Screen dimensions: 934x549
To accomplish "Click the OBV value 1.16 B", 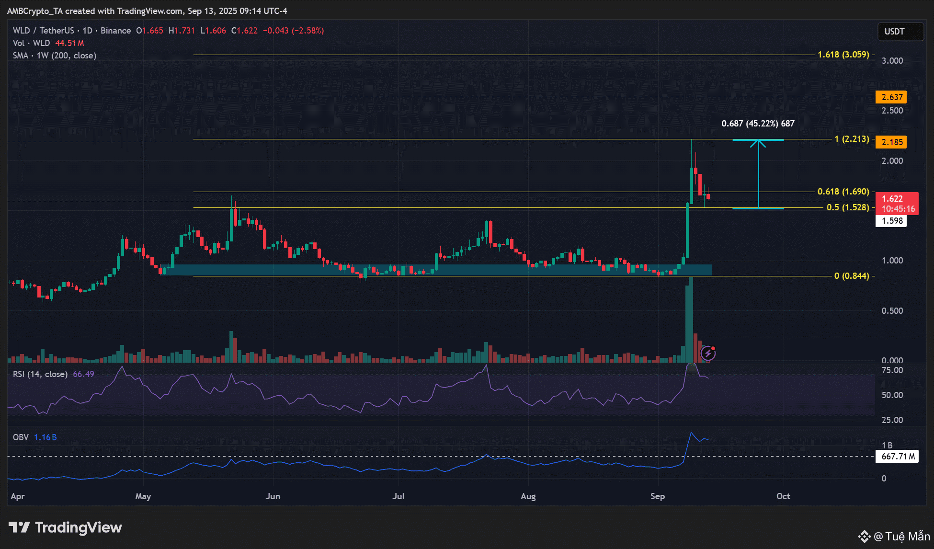I will coord(46,437).
